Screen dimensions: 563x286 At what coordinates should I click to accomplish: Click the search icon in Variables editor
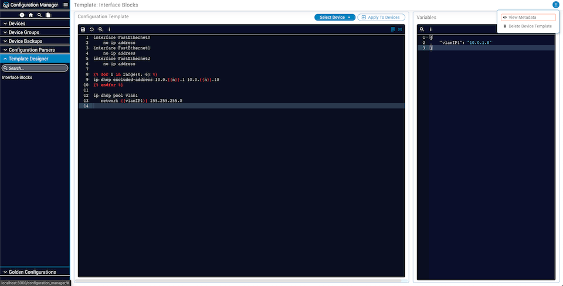(x=422, y=29)
